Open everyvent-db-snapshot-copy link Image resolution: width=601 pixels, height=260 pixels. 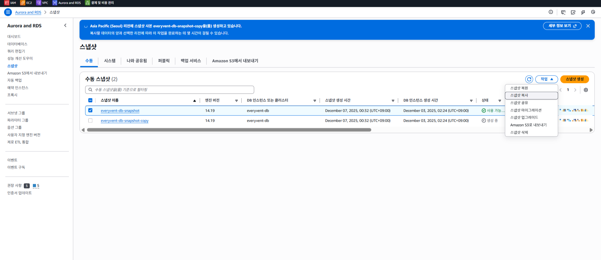click(125, 120)
